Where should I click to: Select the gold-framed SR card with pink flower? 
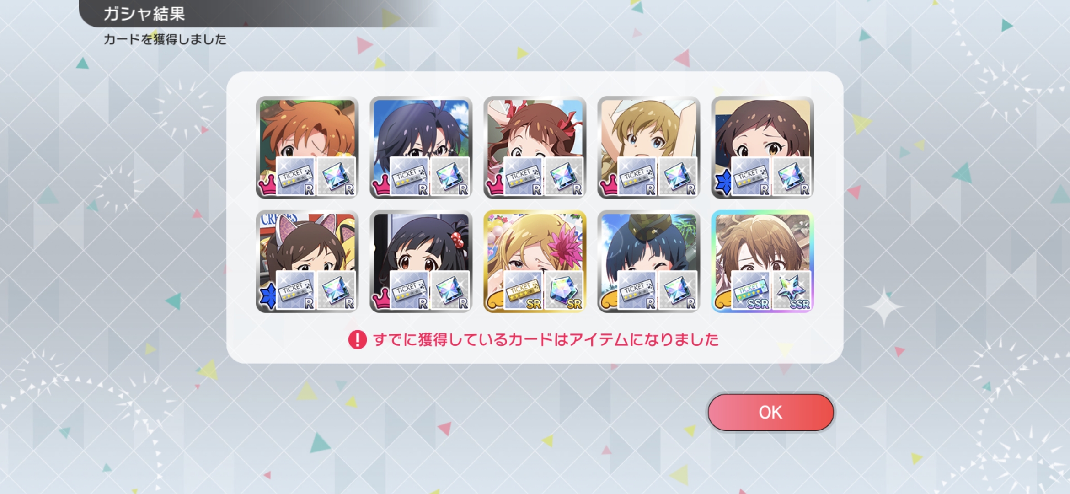535,261
